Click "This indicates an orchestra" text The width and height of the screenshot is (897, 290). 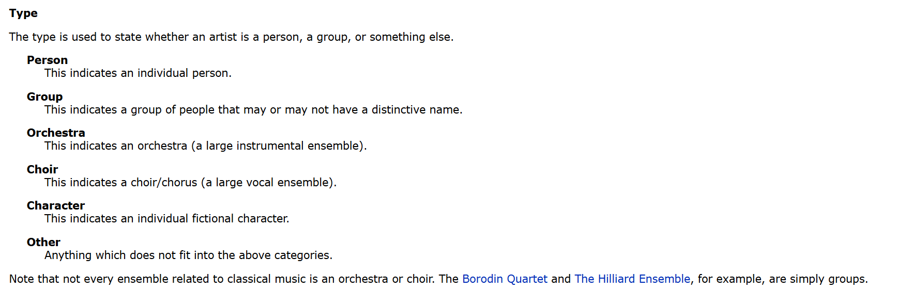(x=116, y=146)
